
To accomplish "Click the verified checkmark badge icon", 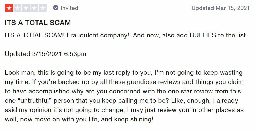I will tap(56, 8).
